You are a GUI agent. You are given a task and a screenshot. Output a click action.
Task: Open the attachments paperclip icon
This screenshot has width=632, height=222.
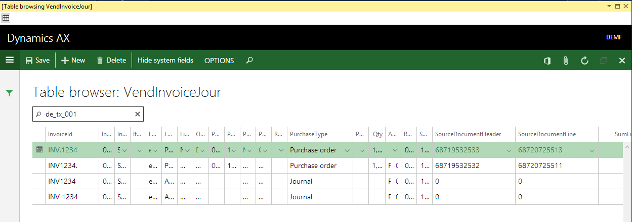click(x=566, y=61)
